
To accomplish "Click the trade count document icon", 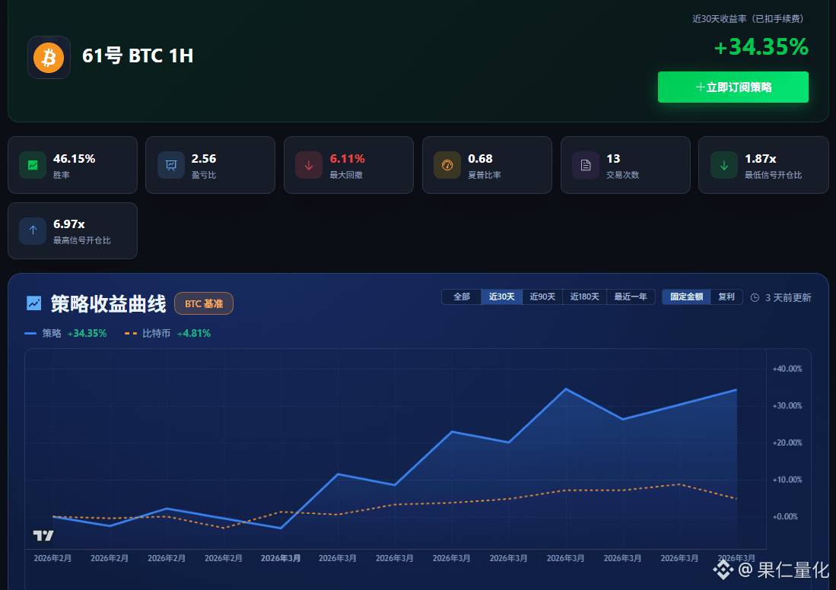I will (586, 165).
